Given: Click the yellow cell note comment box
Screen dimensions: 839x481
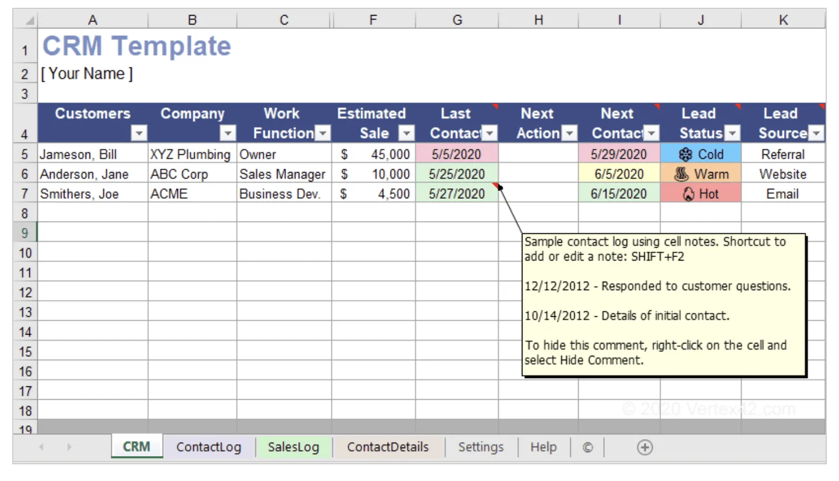Looking at the screenshot, I should click(x=664, y=305).
